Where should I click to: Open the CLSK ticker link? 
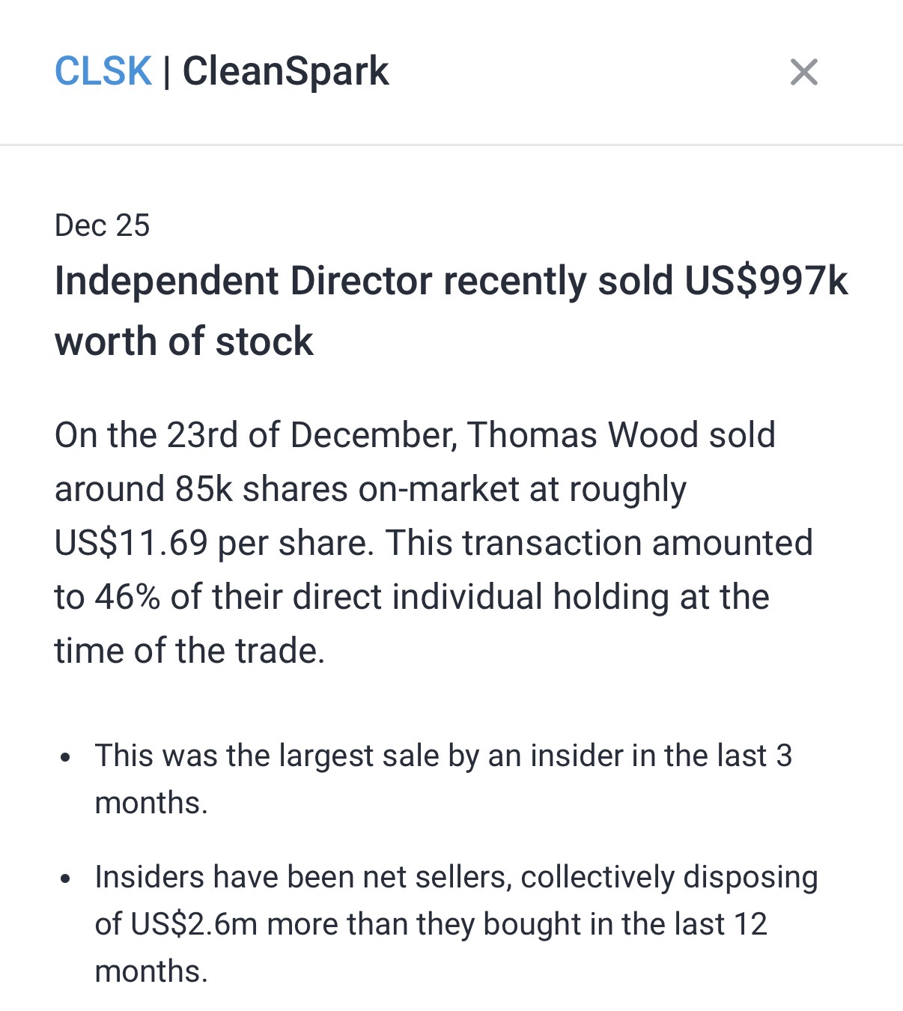(x=103, y=72)
